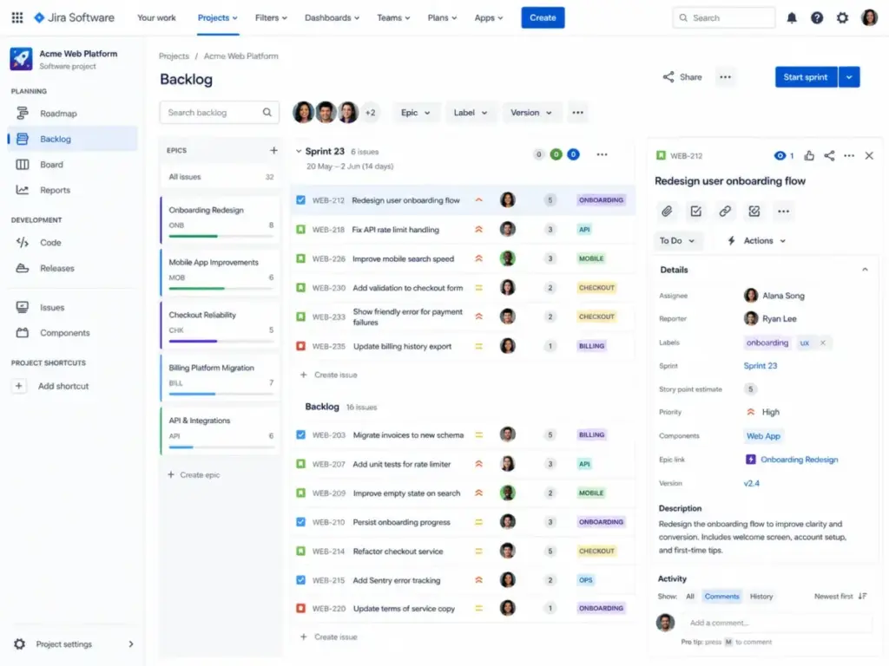Click the top Search box

(x=724, y=17)
